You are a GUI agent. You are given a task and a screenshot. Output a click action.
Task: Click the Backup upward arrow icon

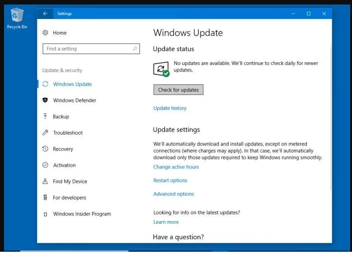[x=45, y=116]
